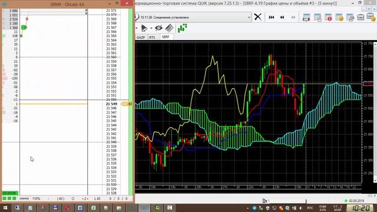This screenshot has width=377, height=212.
Task: Click the '0 / 0 / 0' counters in QScalp
Action: pos(118,199)
